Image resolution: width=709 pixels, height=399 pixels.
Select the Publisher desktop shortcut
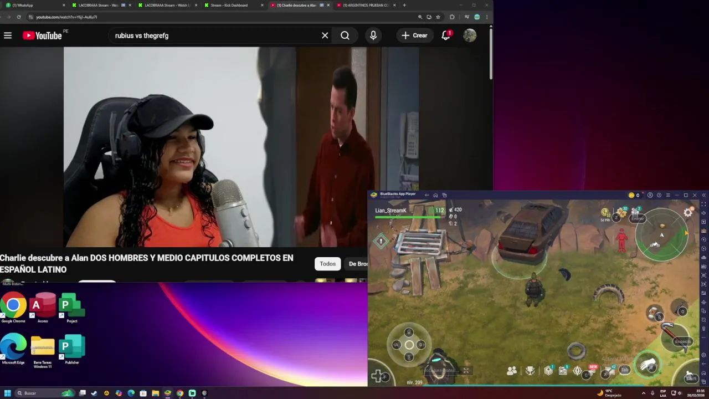pyautogui.click(x=71, y=349)
